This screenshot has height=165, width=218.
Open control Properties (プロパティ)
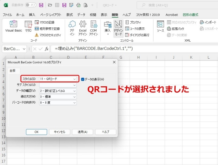133,22
